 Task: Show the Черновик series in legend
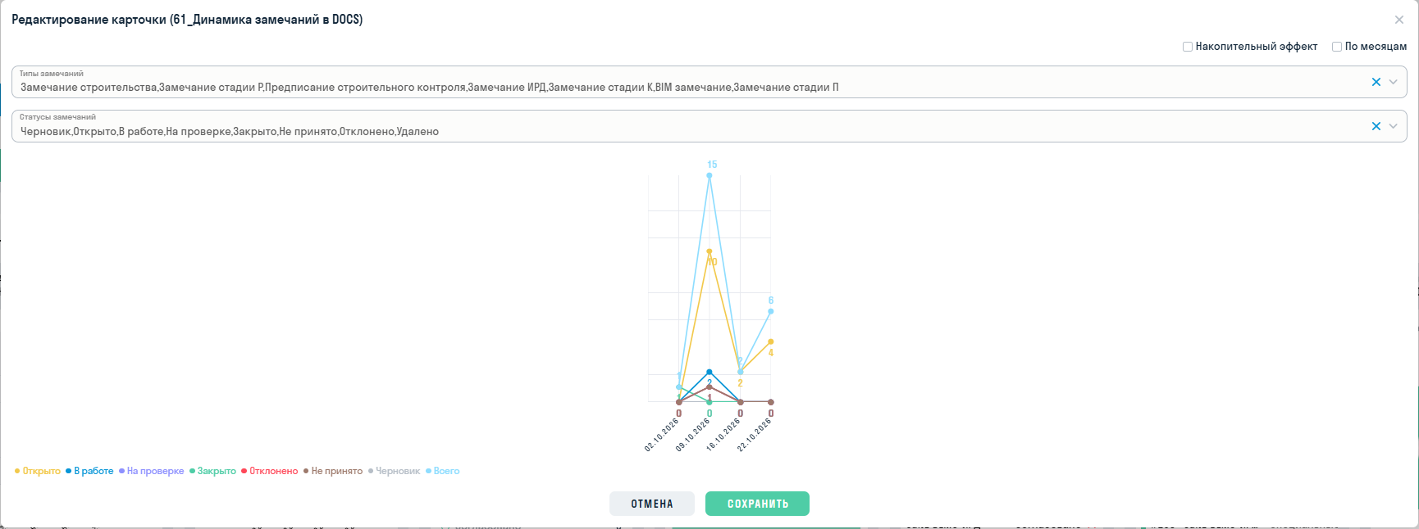click(395, 471)
